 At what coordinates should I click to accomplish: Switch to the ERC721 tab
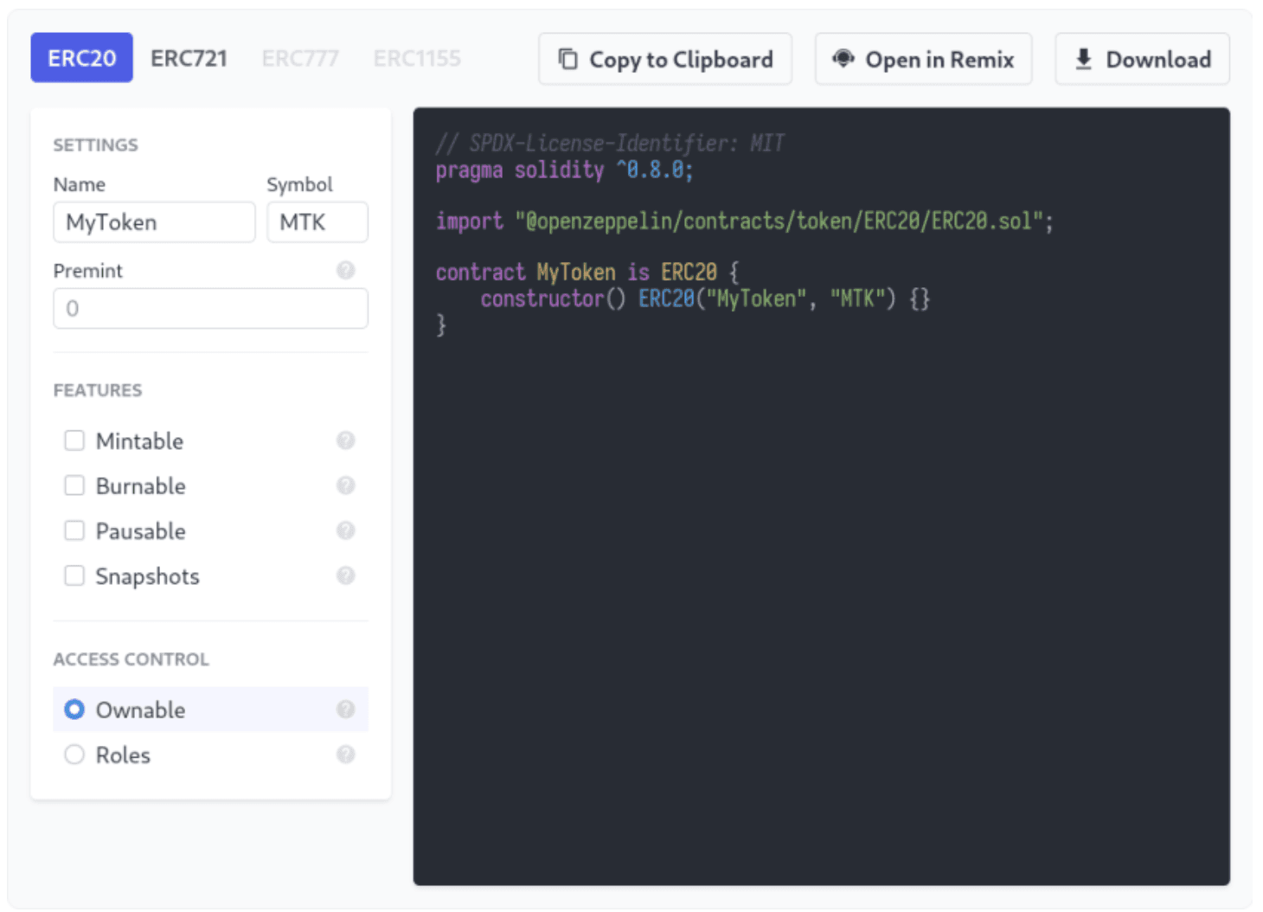(x=189, y=57)
